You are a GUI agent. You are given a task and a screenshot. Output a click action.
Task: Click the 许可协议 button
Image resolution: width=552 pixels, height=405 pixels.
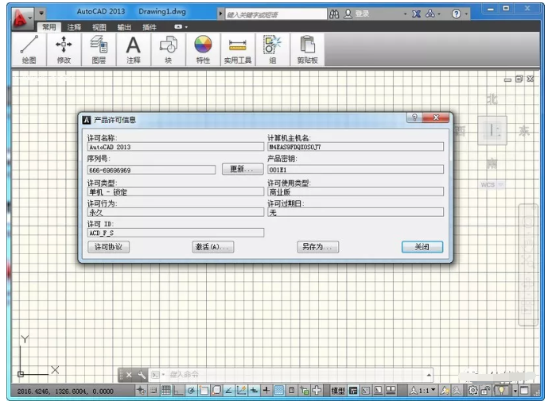pyautogui.click(x=108, y=247)
